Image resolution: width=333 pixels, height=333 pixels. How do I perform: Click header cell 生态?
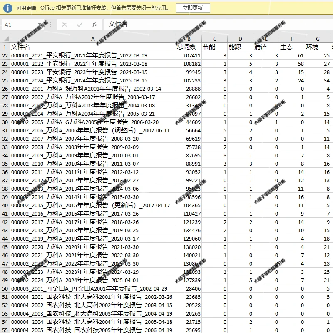292,47
